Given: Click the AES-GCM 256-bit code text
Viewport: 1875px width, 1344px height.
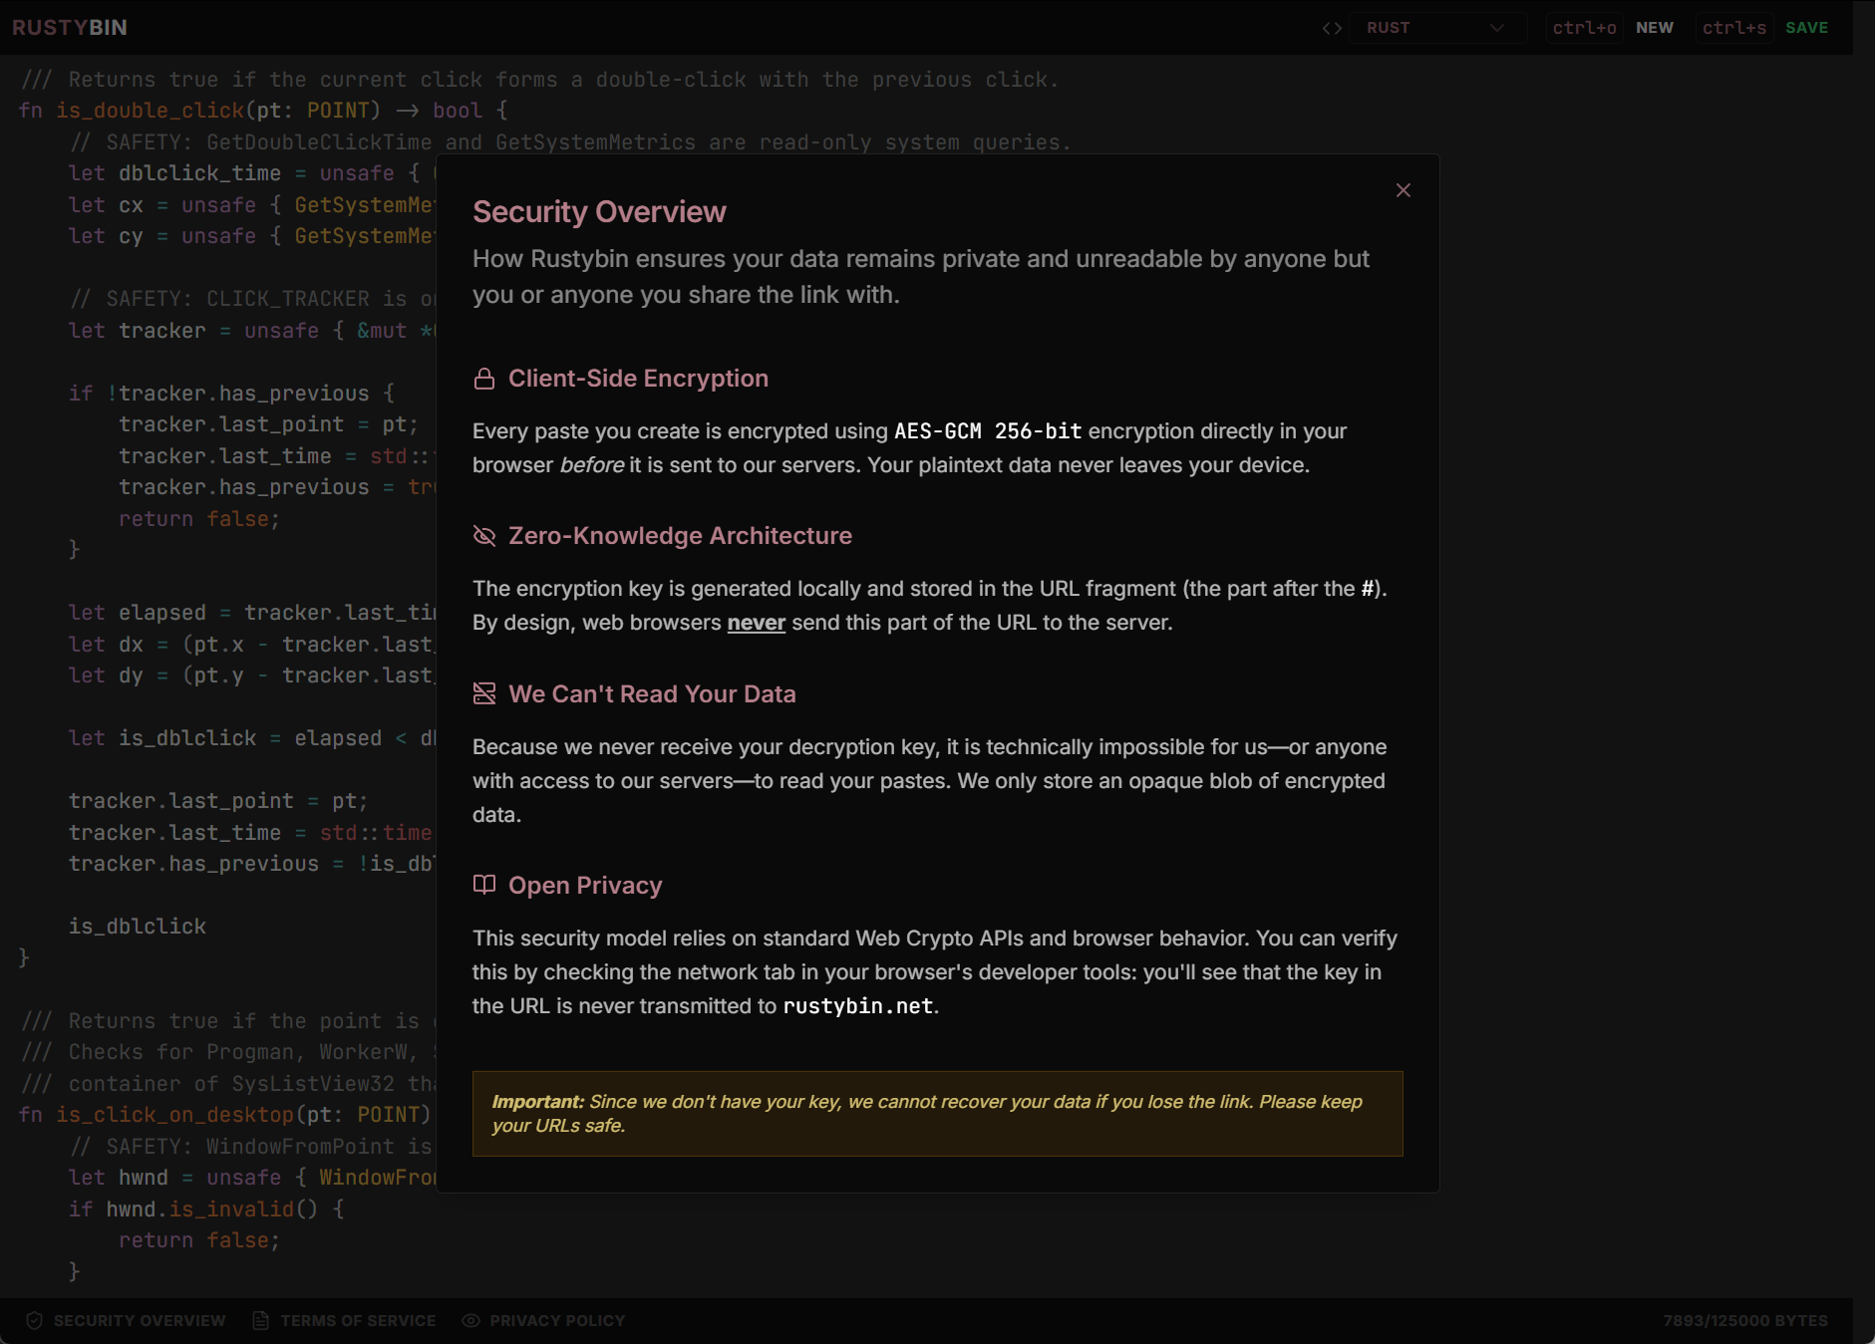Looking at the screenshot, I should [x=988, y=431].
